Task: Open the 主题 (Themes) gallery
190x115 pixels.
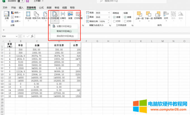Action: (7, 15)
